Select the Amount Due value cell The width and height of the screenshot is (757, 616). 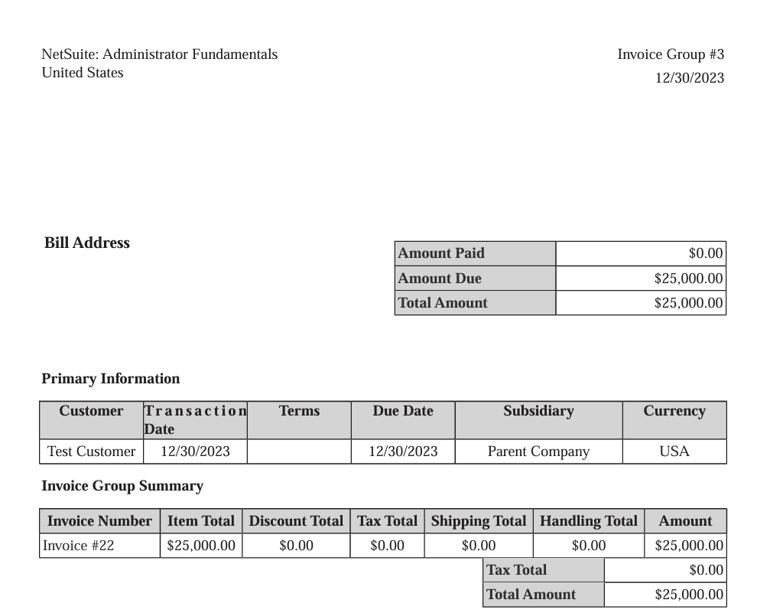pyautogui.click(x=640, y=279)
